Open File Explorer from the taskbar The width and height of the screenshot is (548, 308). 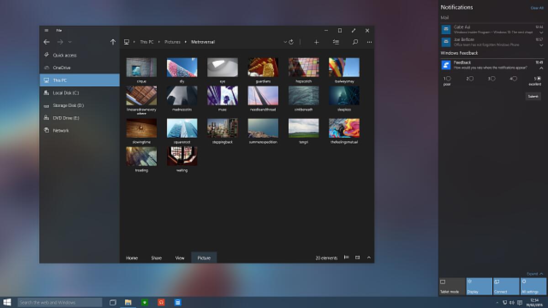tap(128, 302)
